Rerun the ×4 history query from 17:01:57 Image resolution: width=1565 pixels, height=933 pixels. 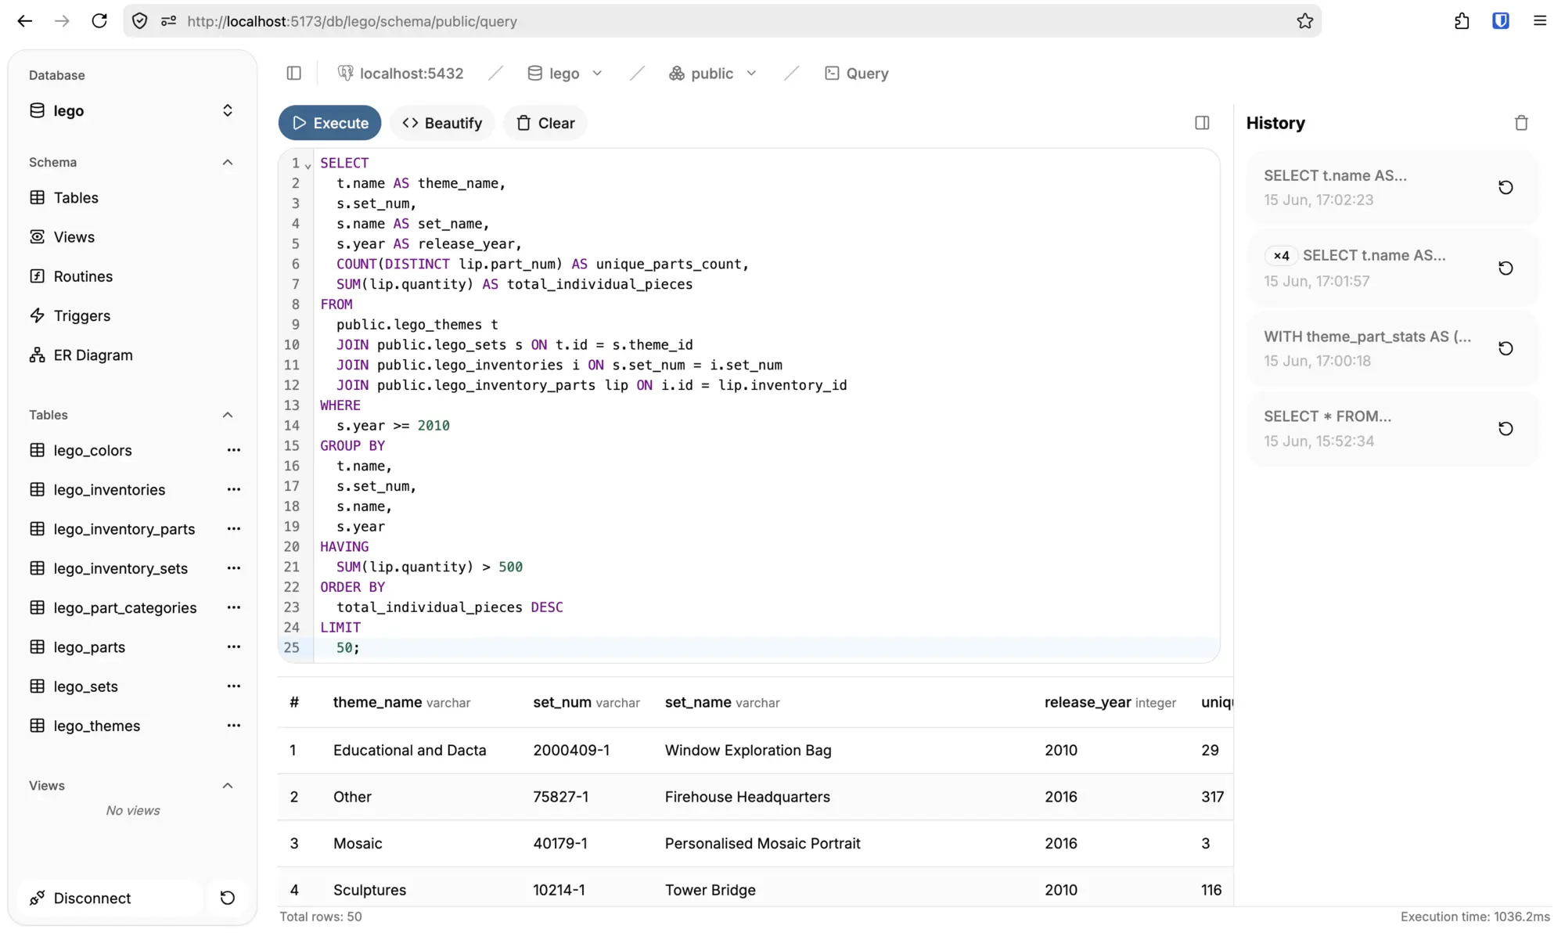pyautogui.click(x=1506, y=268)
